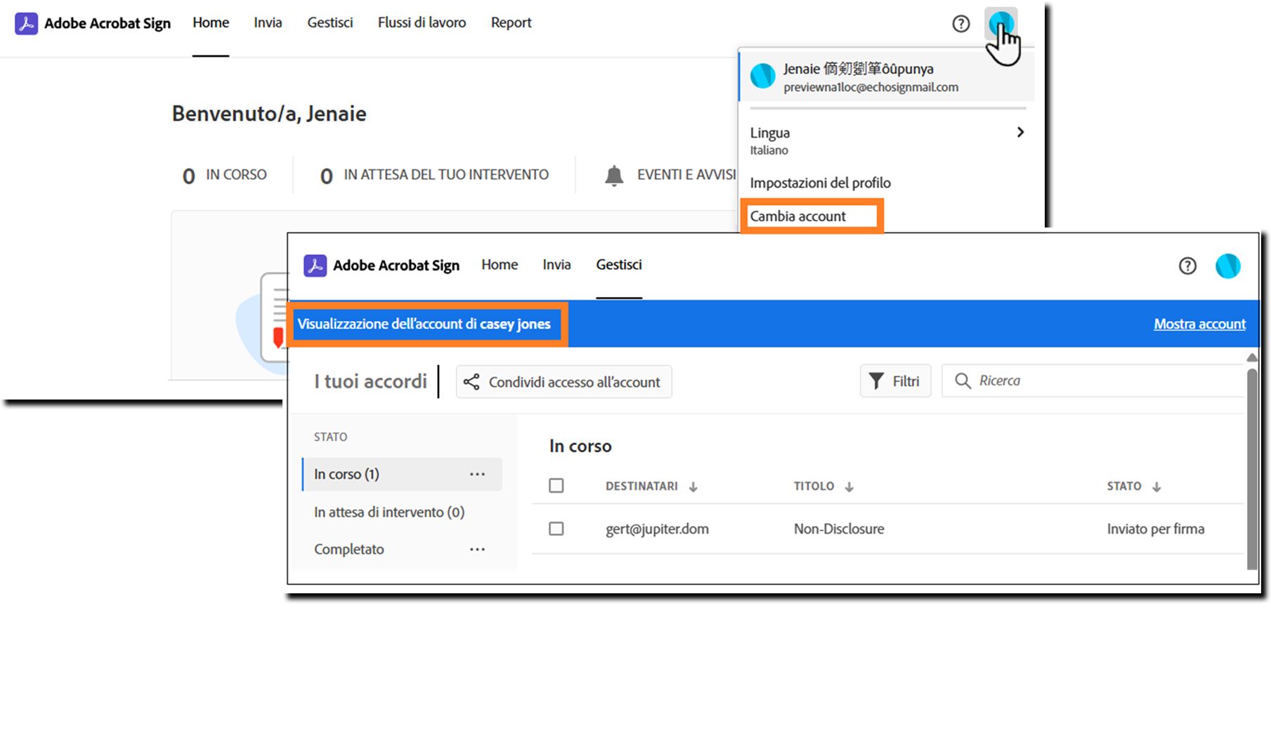Open the Flussi di lavoro tab
The height and width of the screenshot is (752, 1271).
coord(422,22)
